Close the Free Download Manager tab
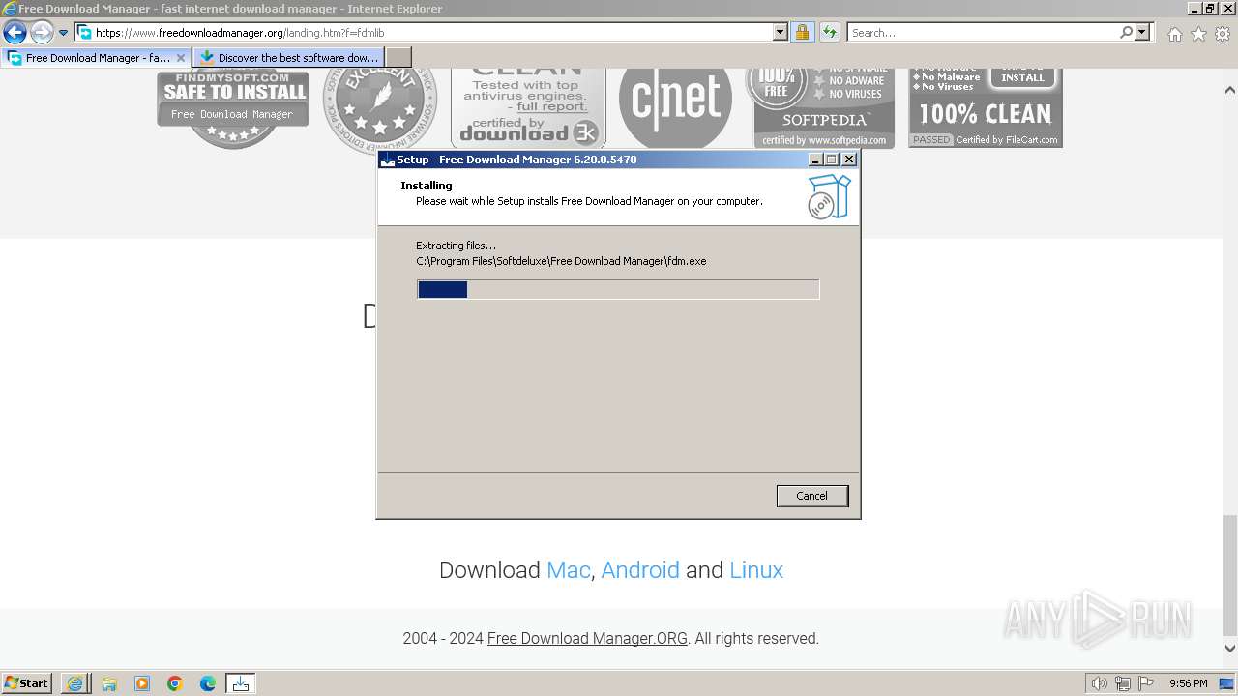This screenshot has width=1238, height=696. pyautogui.click(x=180, y=58)
